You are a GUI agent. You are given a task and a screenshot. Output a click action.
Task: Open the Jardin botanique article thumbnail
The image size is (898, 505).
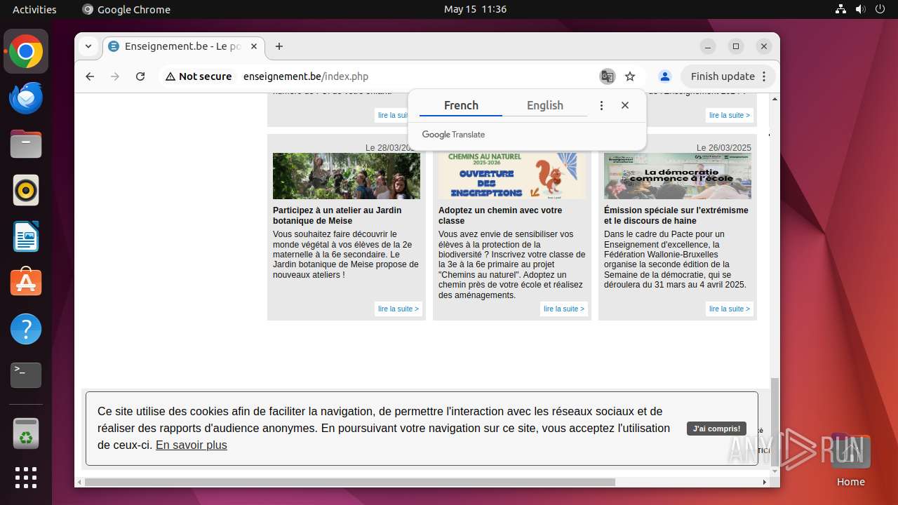tap(347, 176)
